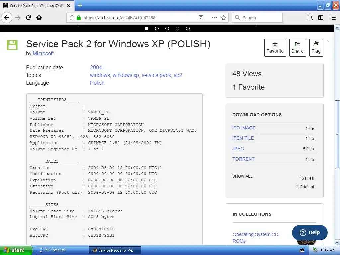
Task: Click the 11 Original count text
Action: [304, 187]
